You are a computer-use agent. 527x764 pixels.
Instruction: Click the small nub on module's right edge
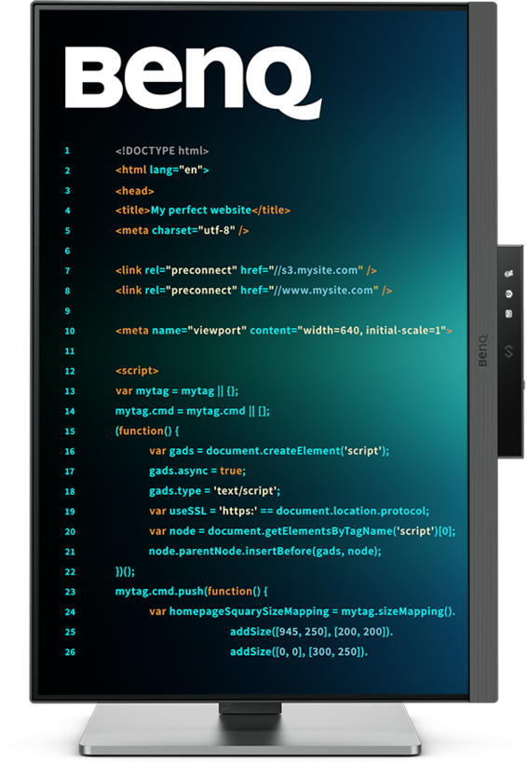[x=523, y=385]
